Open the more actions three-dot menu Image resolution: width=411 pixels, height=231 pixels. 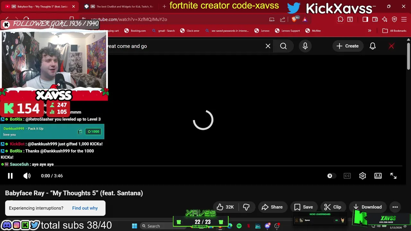(395, 207)
